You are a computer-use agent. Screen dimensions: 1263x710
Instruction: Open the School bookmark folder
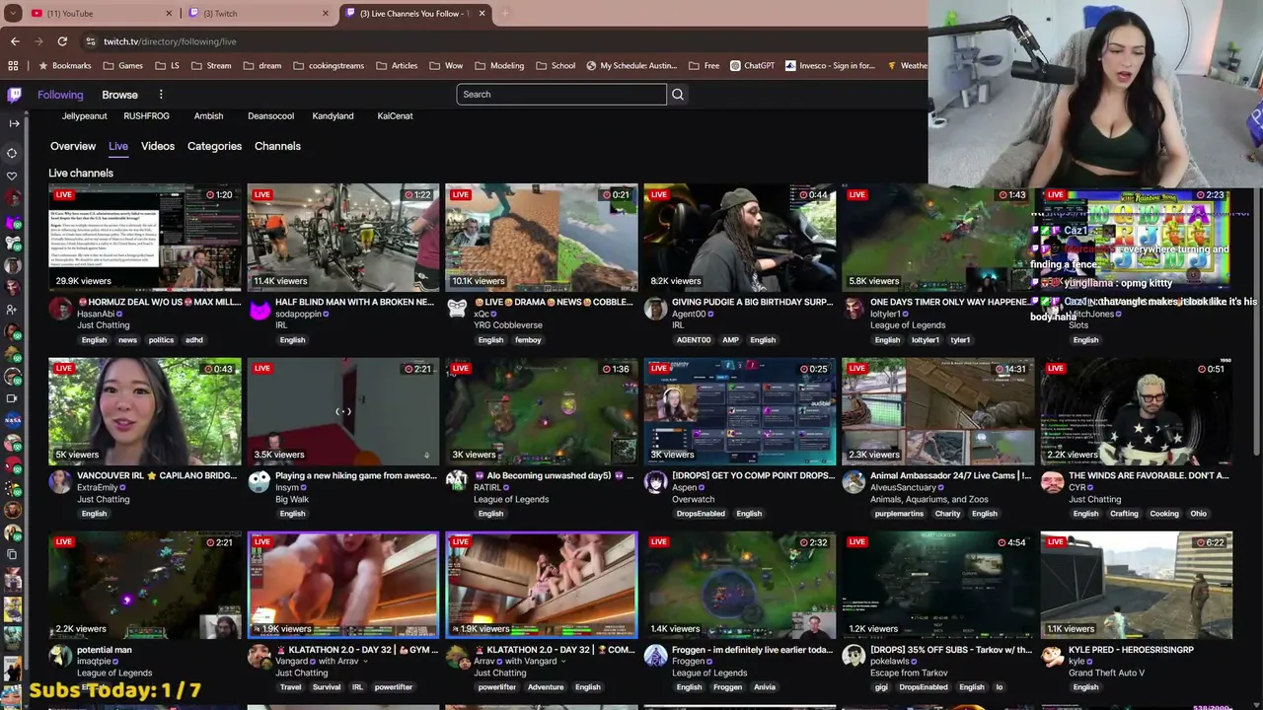click(556, 66)
